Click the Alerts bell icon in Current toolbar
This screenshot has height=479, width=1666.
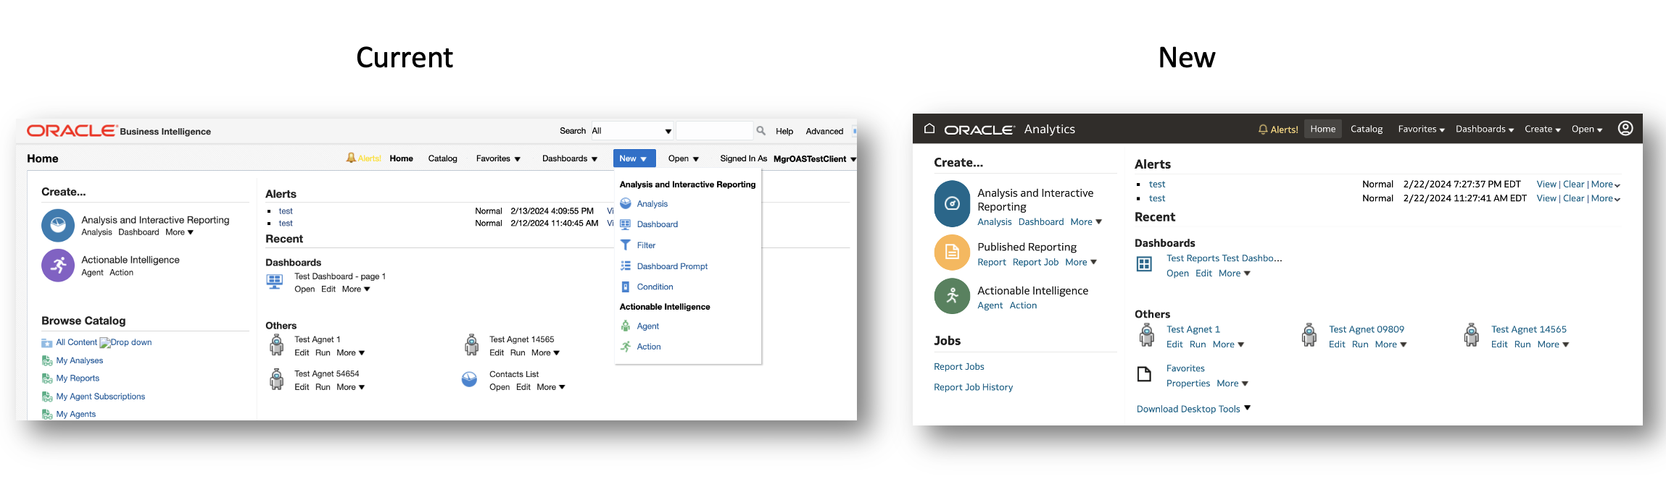(351, 158)
